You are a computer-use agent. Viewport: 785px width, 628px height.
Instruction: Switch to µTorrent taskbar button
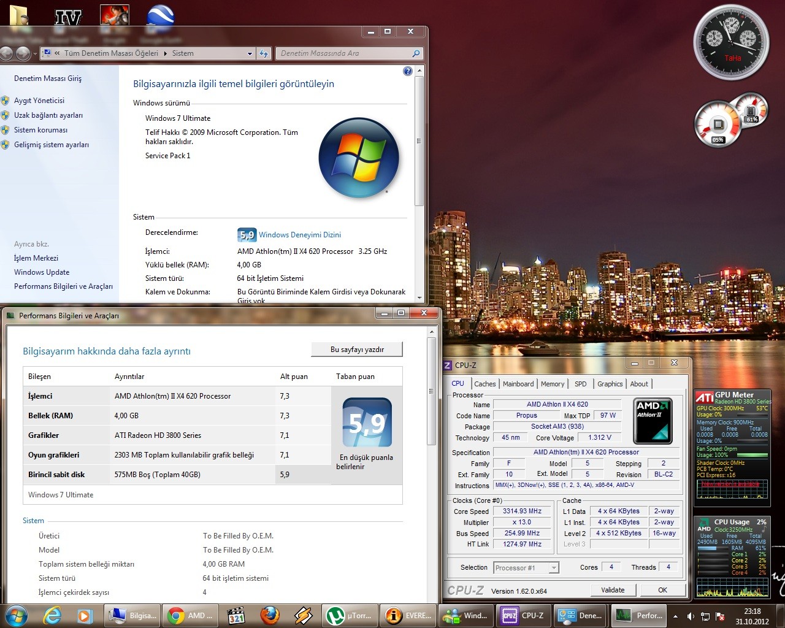[x=349, y=615]
